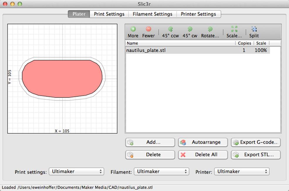The height and width of the screenshot is (191, 289).
Task: Click the Autoarrange button
Action: (x=203, y=142)
